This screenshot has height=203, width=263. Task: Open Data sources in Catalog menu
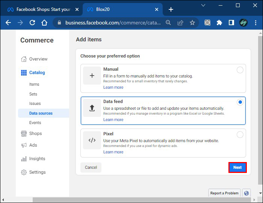tap(41, 113)
